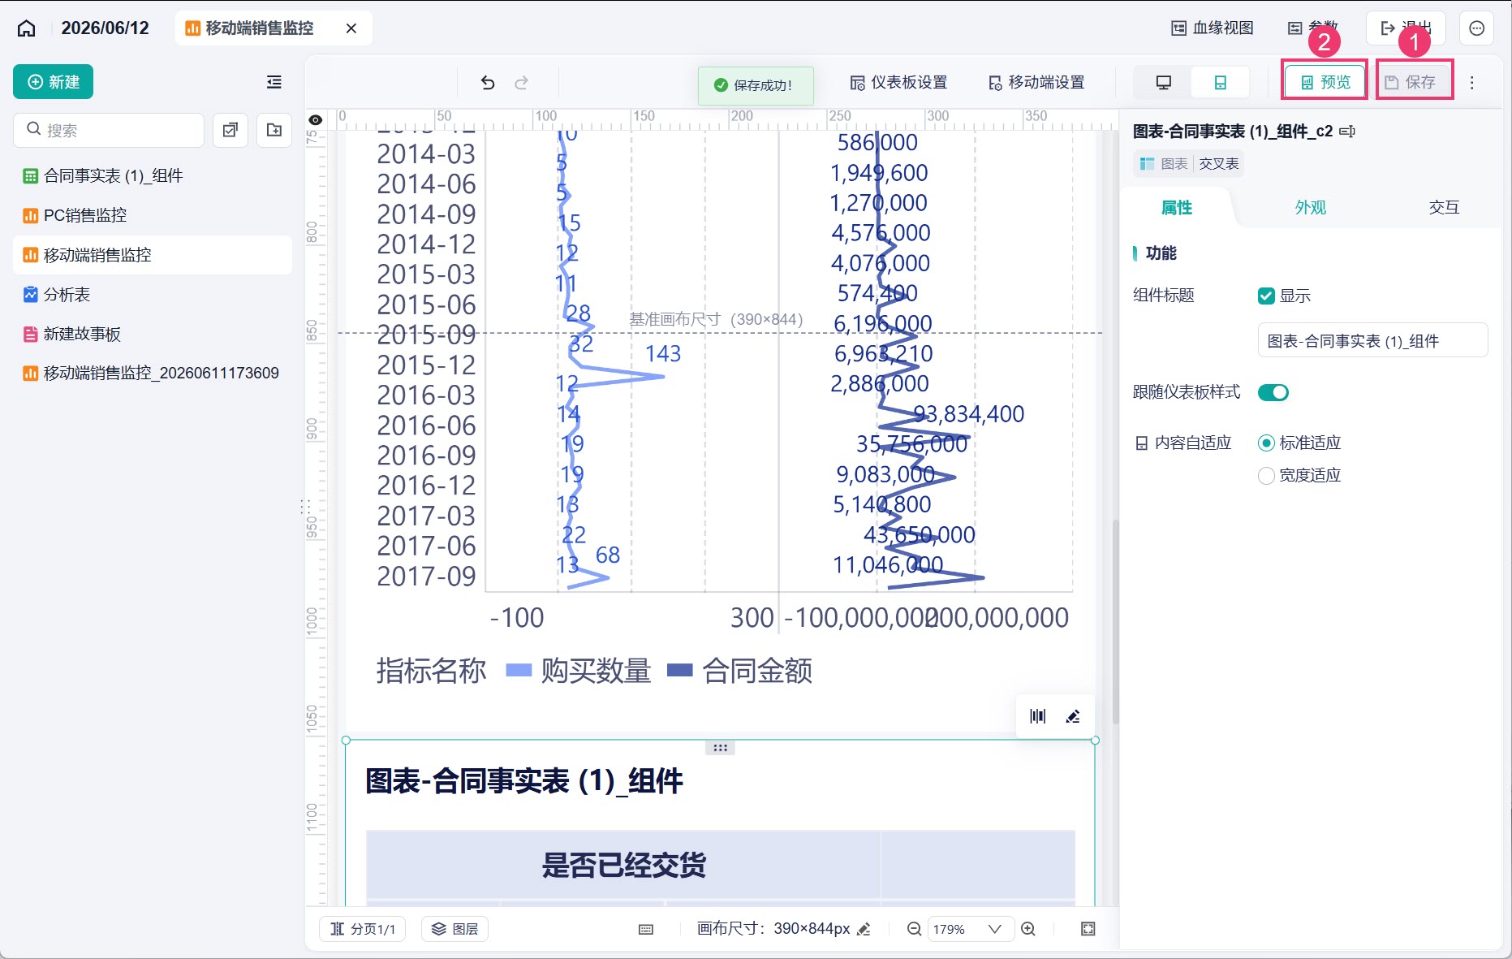Screen dimensions: 1512x959
Task: Open 合同事实表 (1)_组件 in the list
Action: (x=153, y=175)
